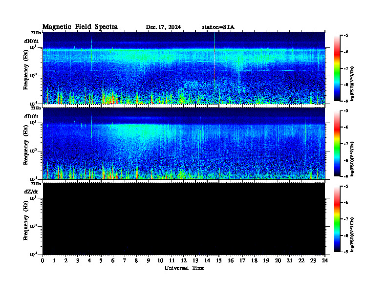
Task: Click hour tick label 18 on the time axis
Action: click(x=254, y=261)
